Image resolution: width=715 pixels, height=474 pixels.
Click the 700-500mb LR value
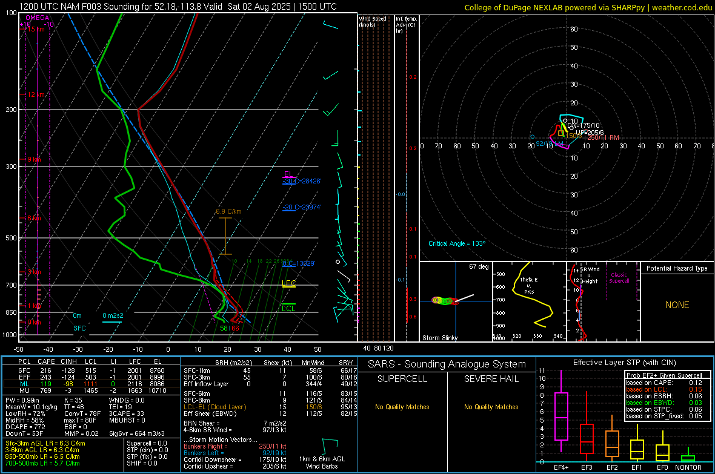coord(42,463)
